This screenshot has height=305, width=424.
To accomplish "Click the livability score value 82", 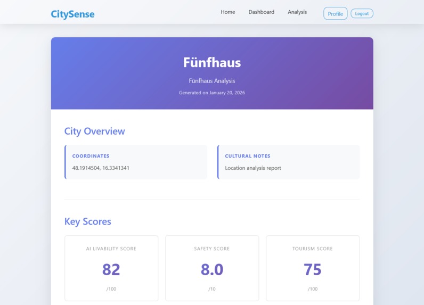I will 111,269.
